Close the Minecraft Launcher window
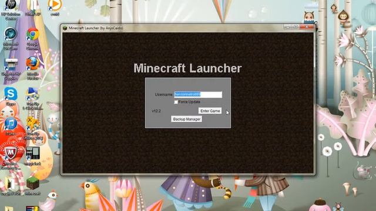Viewport: 376px width, 211px height. (x=307, y=27)
